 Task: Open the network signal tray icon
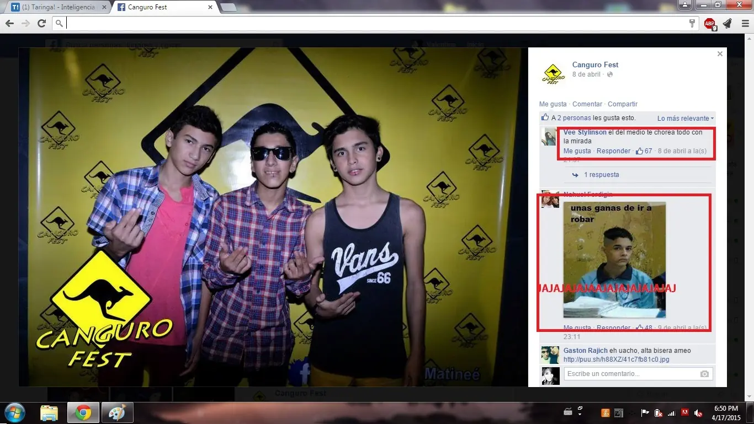click(x=672, y=413)
